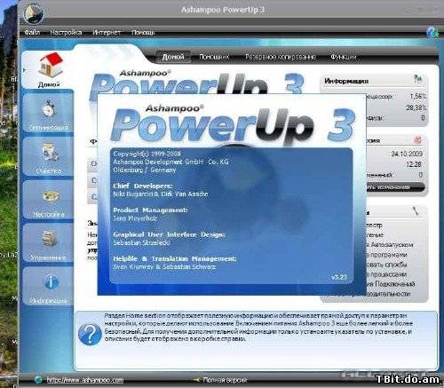Click the Информация panel header icon
The width and height of the screenshot is (444, 388).
point(417,79)
